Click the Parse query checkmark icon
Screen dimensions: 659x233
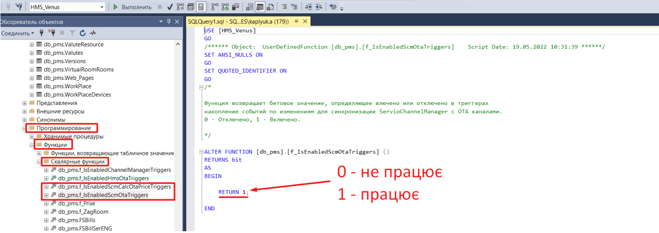point(170,7)
